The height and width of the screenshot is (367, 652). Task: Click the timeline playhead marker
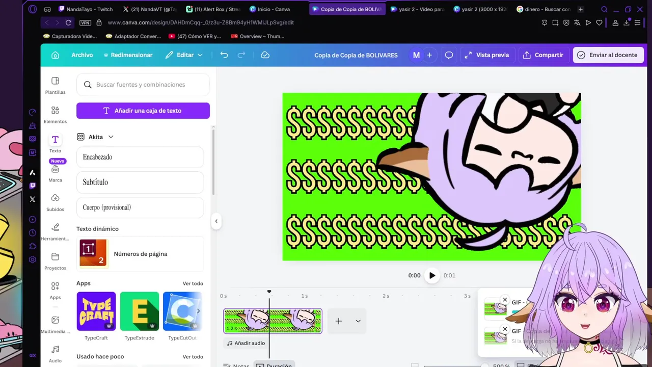269,292
